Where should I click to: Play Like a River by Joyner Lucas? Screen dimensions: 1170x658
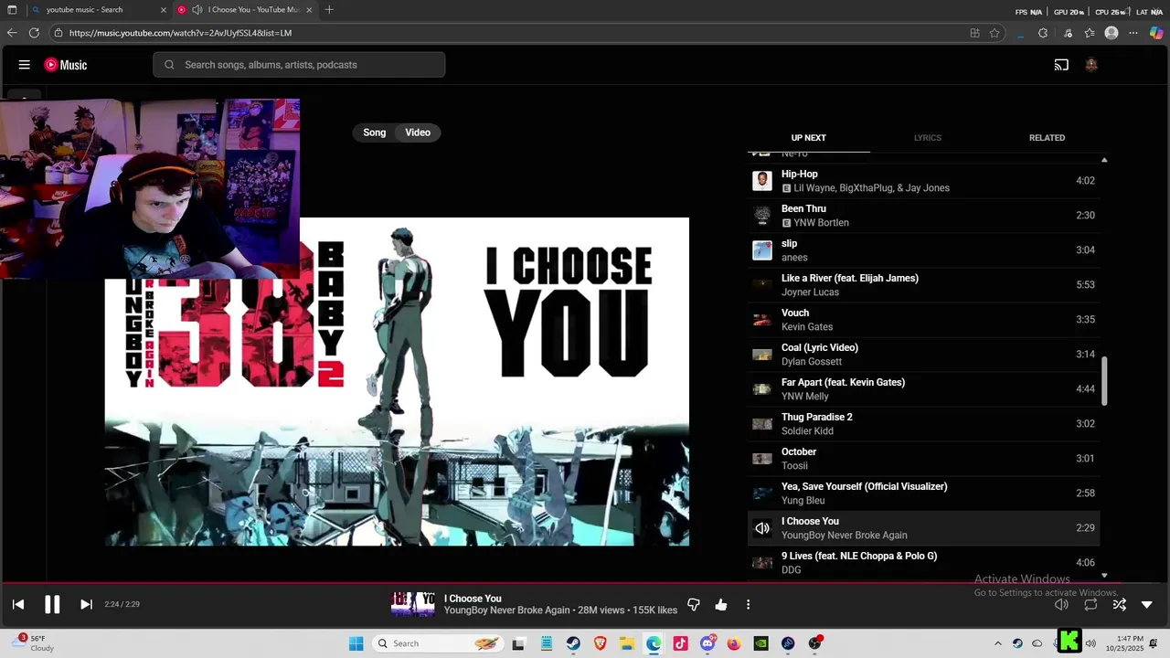coord(924,285)
